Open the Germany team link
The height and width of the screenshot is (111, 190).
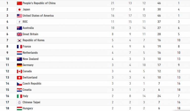28,65
